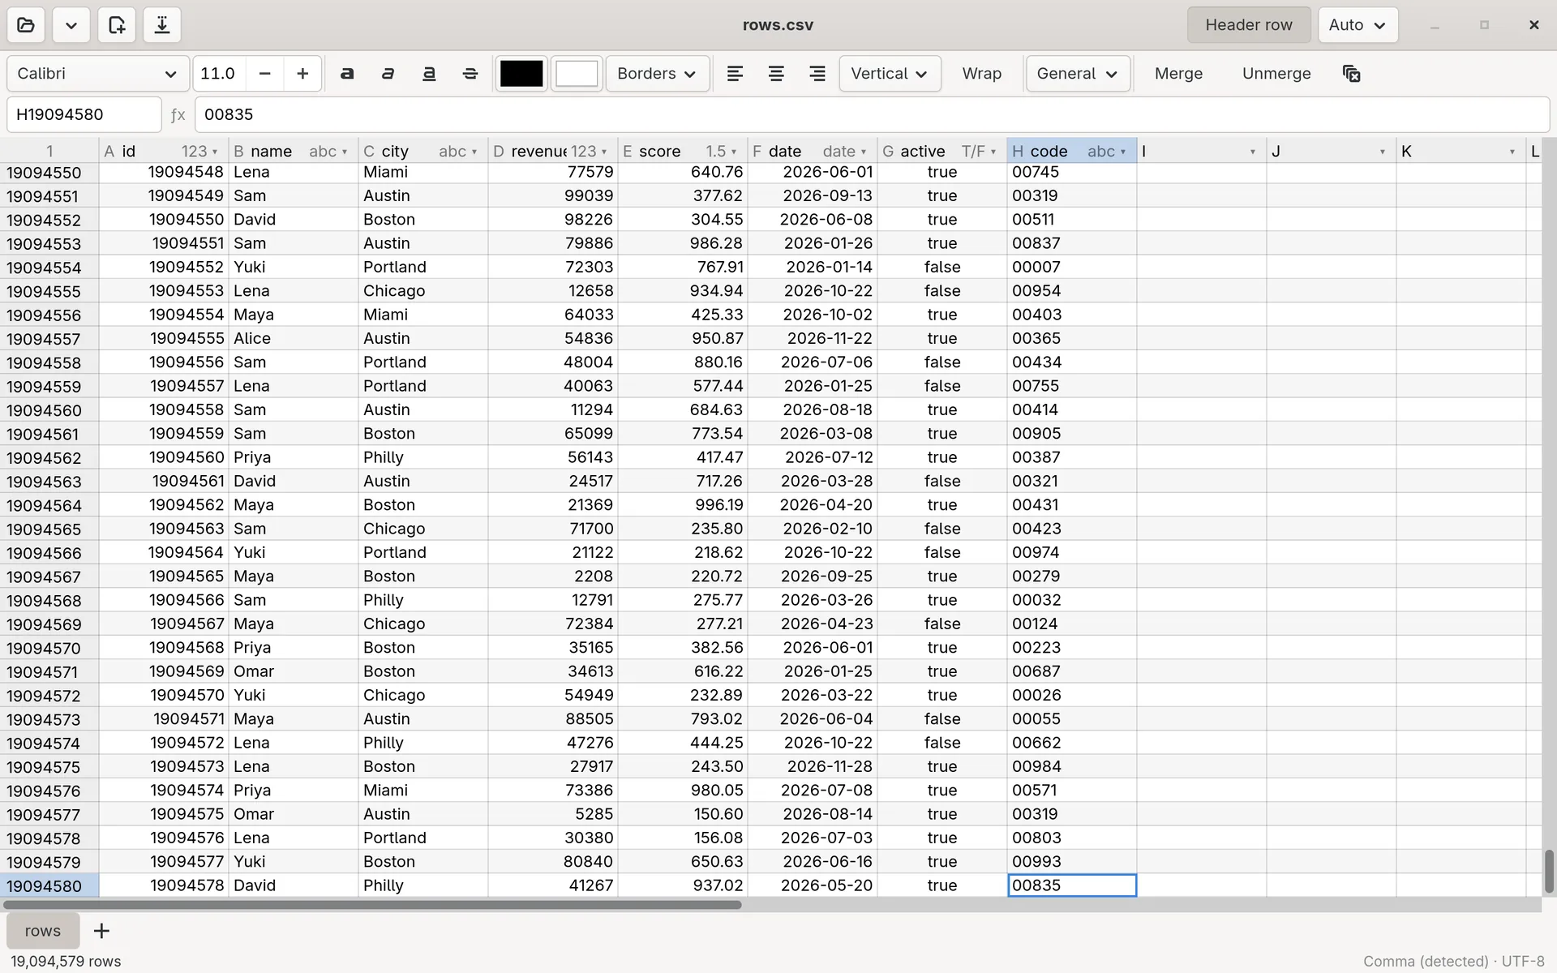
Task: Open the Calibri font dropdown
Action: pyautogui.click(x=98, y=74)
